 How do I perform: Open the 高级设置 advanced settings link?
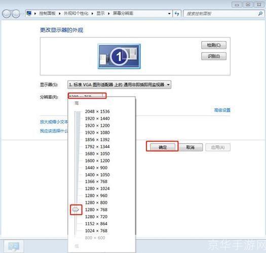(x=222, y=110)
